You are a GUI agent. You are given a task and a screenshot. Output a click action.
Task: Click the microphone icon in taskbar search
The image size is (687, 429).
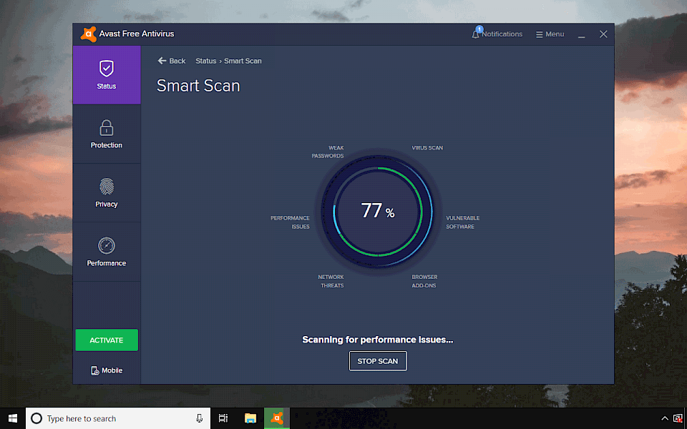pos(200,418)
